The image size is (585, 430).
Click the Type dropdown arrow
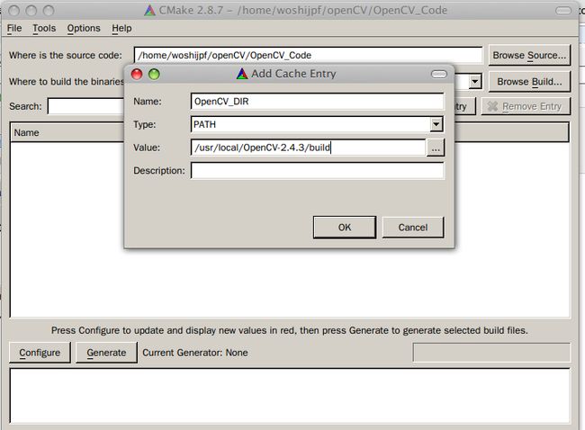click(x=436, y=124)
